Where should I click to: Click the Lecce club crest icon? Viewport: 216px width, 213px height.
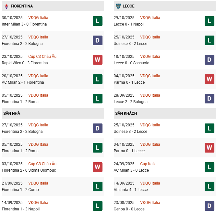(118, 6)
